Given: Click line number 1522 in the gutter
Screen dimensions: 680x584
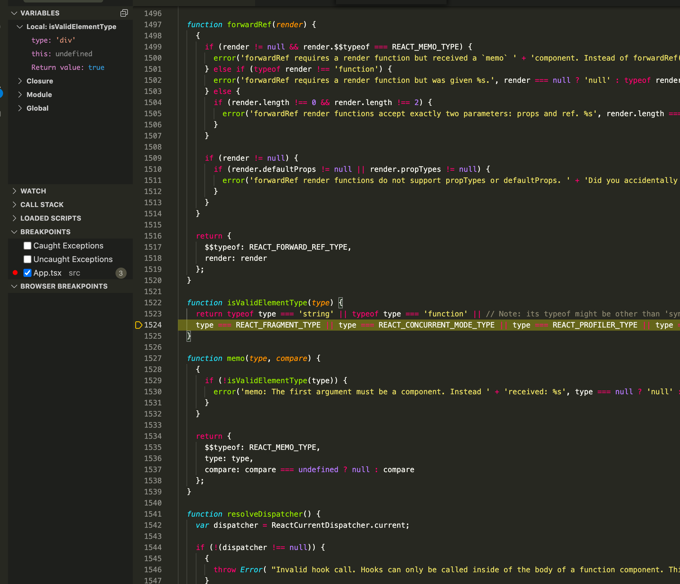Looking at the screenshot, I should point(153,303).
